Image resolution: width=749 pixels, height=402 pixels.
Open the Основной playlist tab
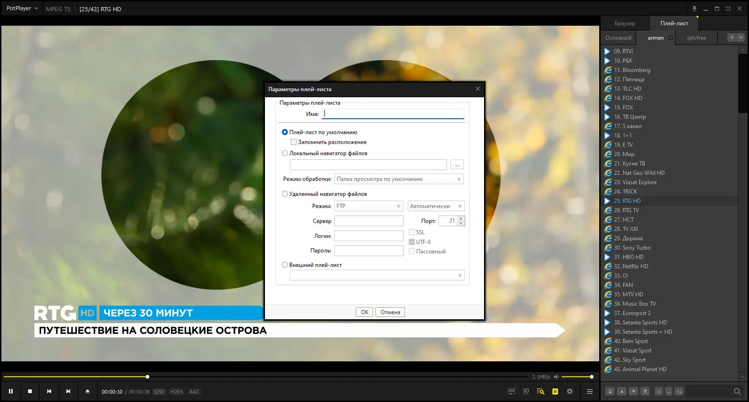tap(618, 38)
